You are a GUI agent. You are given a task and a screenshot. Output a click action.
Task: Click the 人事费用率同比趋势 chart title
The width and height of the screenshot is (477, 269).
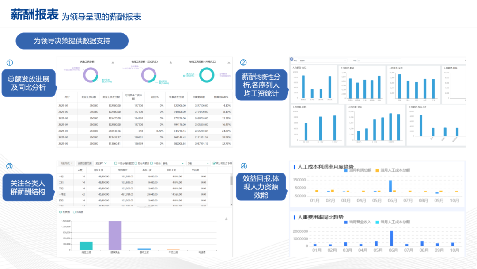pyautogui.click(x=320, y=217)
